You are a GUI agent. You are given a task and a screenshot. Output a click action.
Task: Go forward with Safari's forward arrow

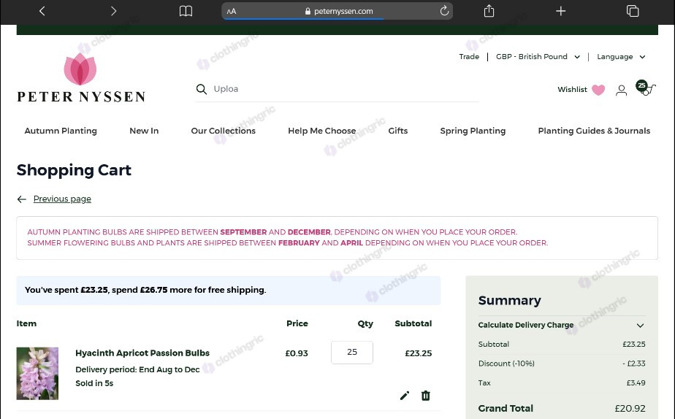click(x=113, y=11)
